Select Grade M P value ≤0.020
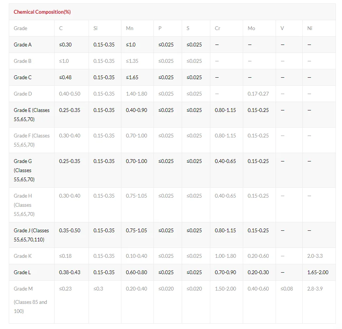Screen dimensions: 342x329 tap(166, 289)
